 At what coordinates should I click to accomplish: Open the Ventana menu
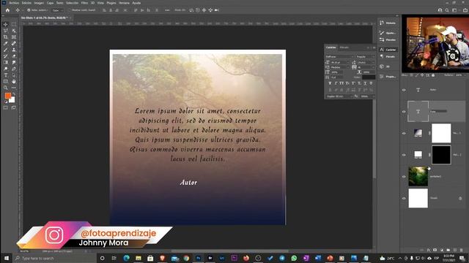[124, 3]
